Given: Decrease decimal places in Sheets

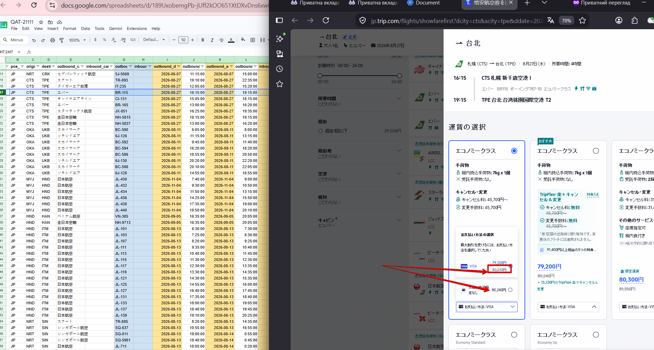Looking at the screenshot, I should click(x=114, y=40).
